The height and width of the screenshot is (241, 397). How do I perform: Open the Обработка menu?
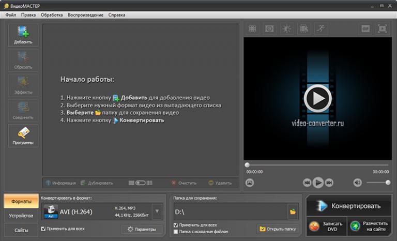tap(52, 15)
